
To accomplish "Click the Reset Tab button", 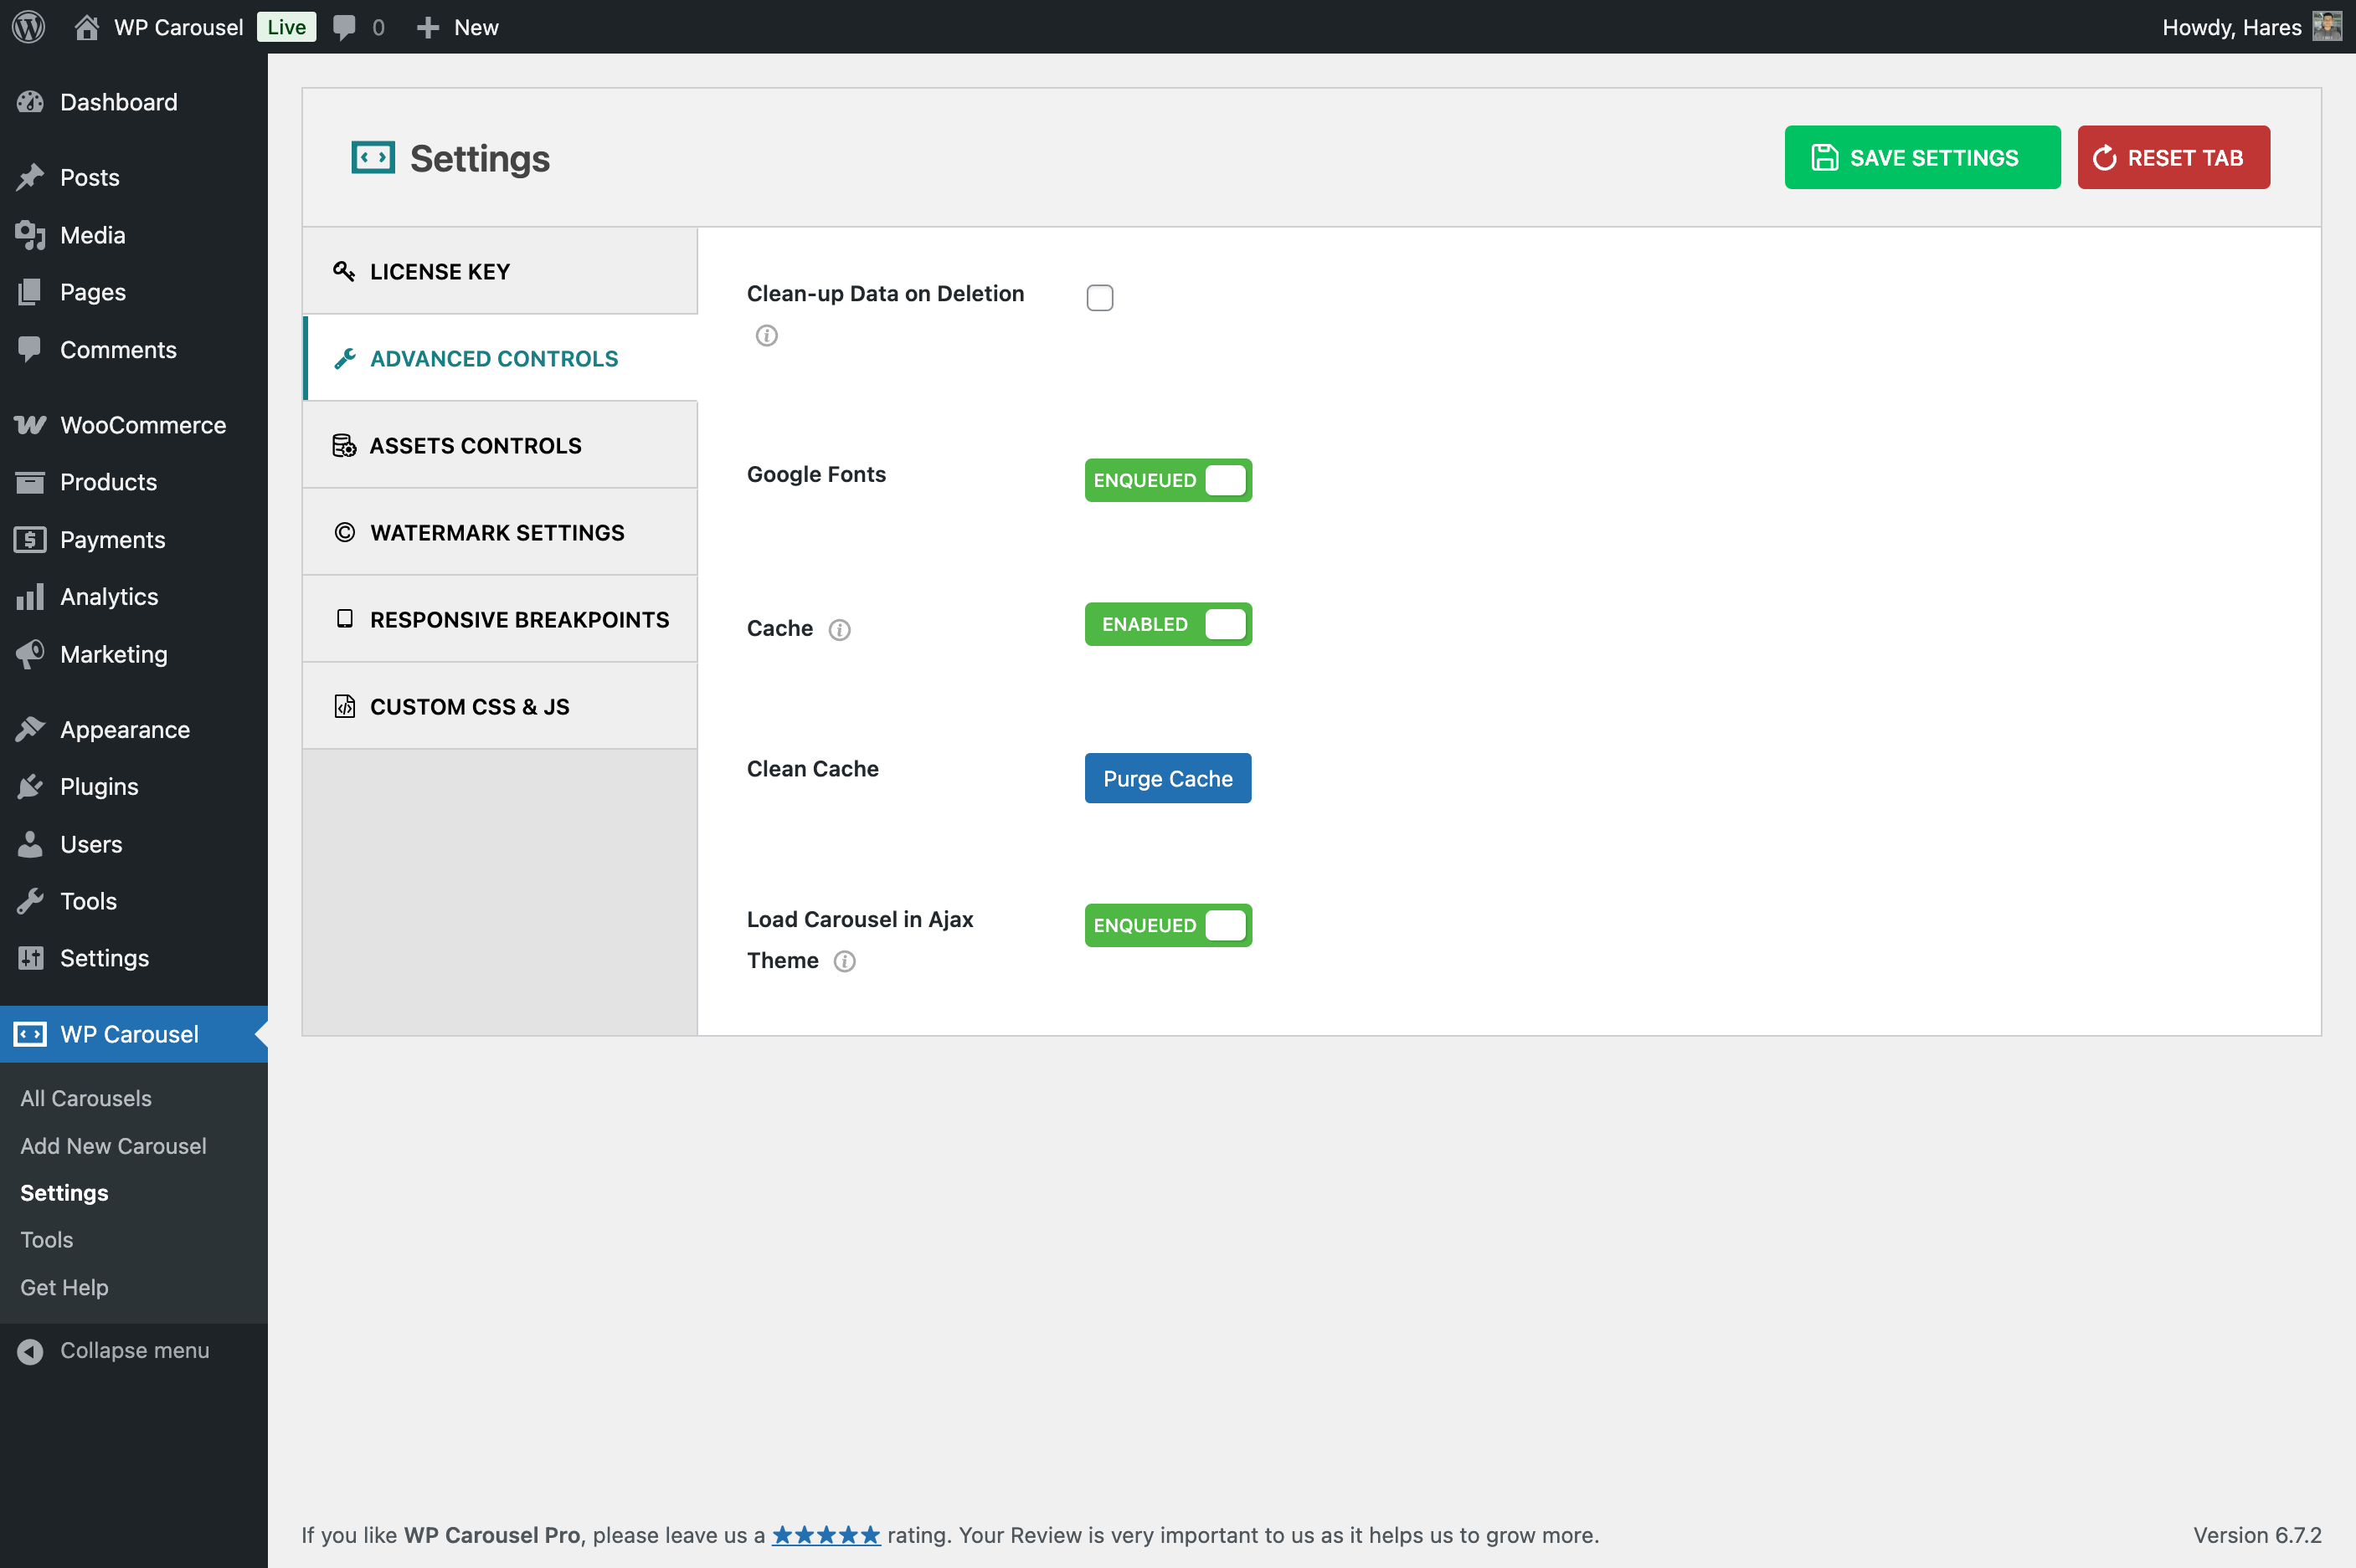I will click(x=2173, y=157).
